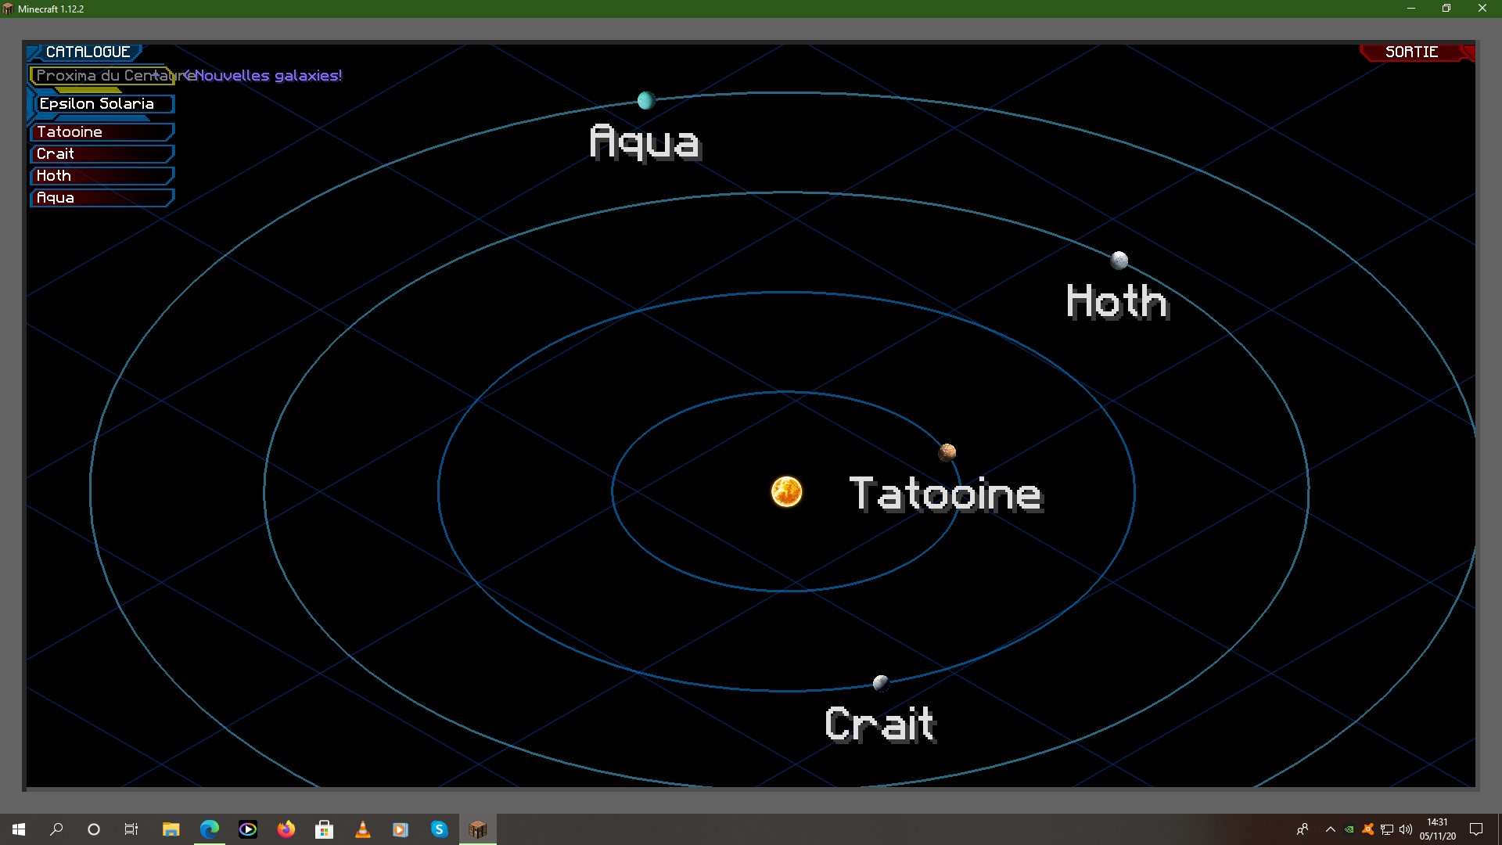
Task: Select Proxima du Centaure galaxy entry
Action: [102, 75]
